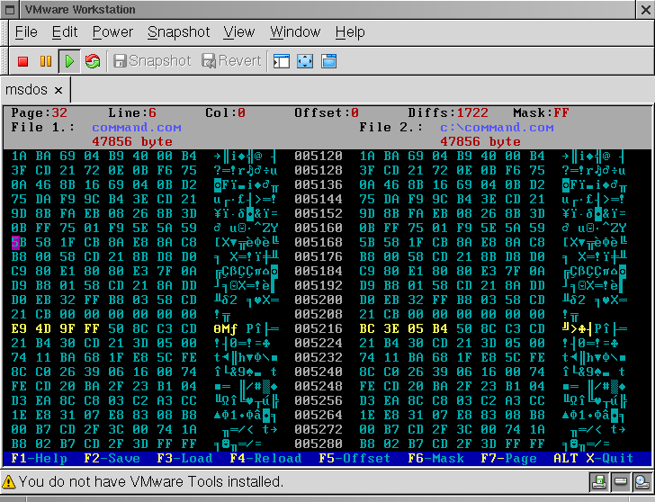Screen dimensions: 655x502
Task: Open the VMware Workstation window menu icon
Action: pos(10,9)
